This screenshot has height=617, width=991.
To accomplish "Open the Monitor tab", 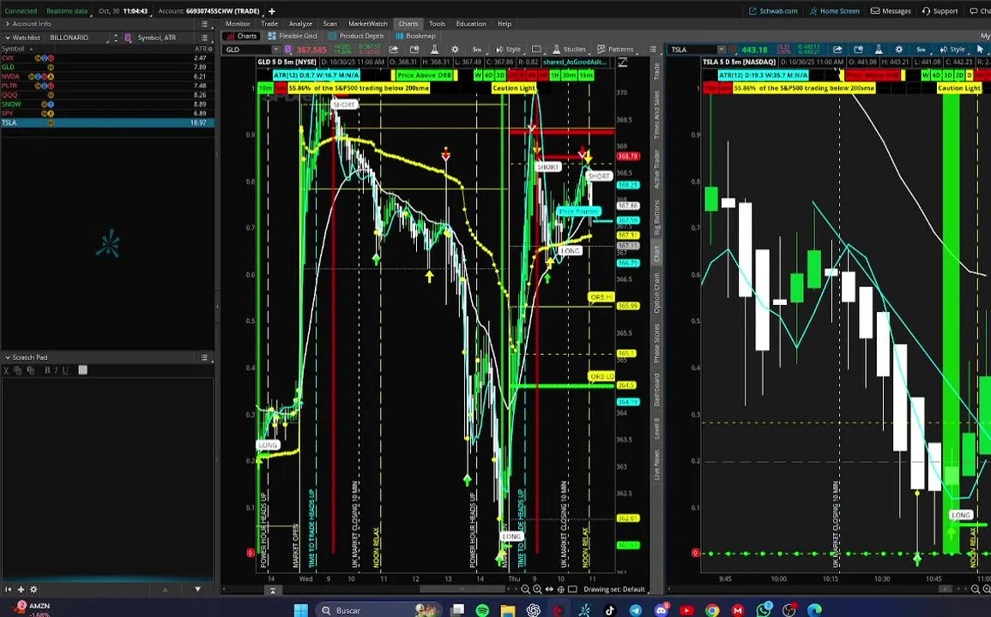I will (238, 24).
